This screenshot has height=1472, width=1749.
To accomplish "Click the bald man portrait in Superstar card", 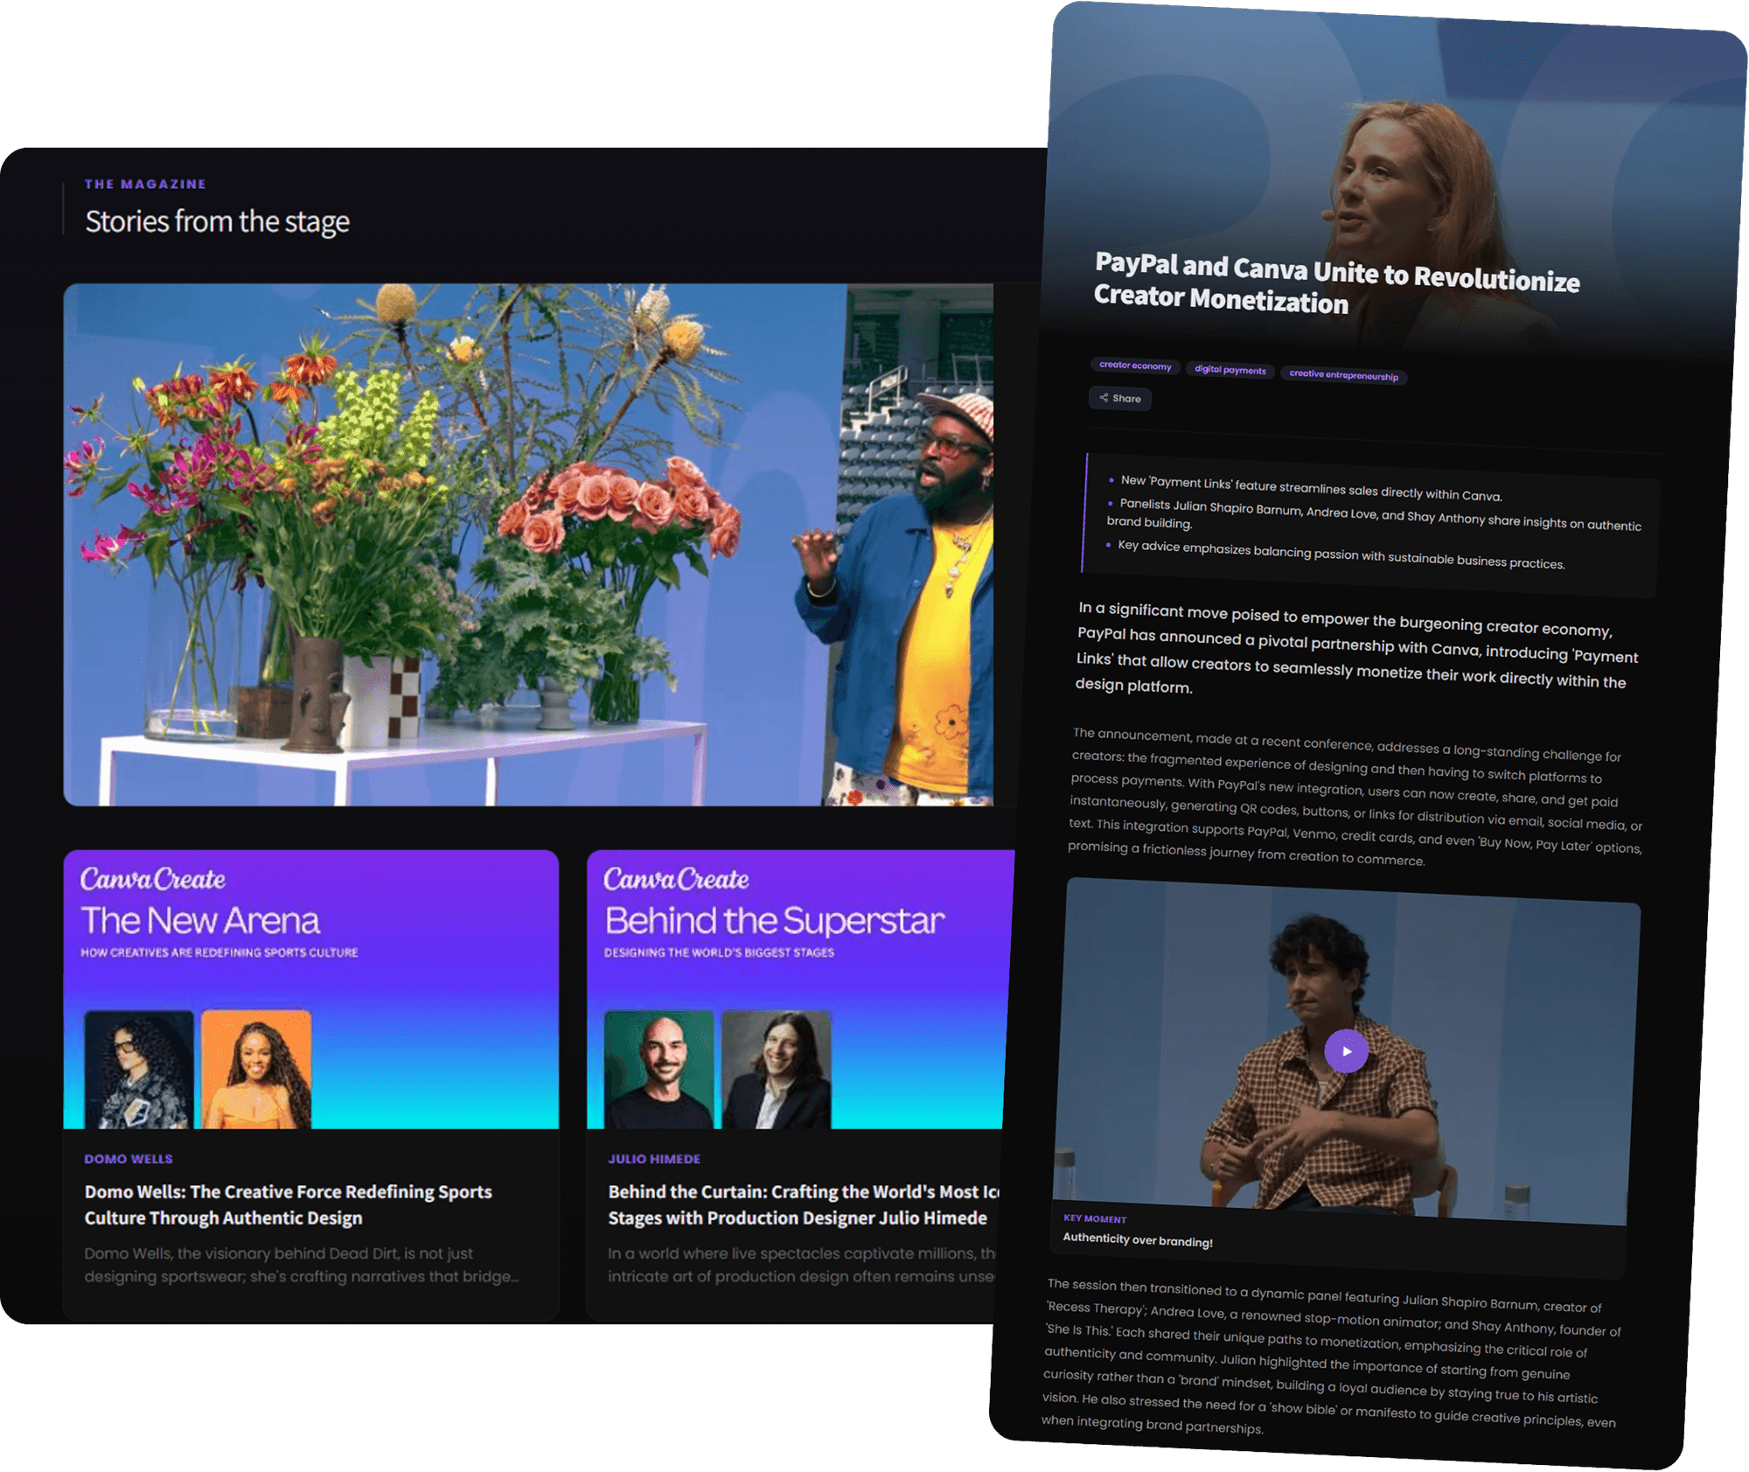I will 658,1069.
